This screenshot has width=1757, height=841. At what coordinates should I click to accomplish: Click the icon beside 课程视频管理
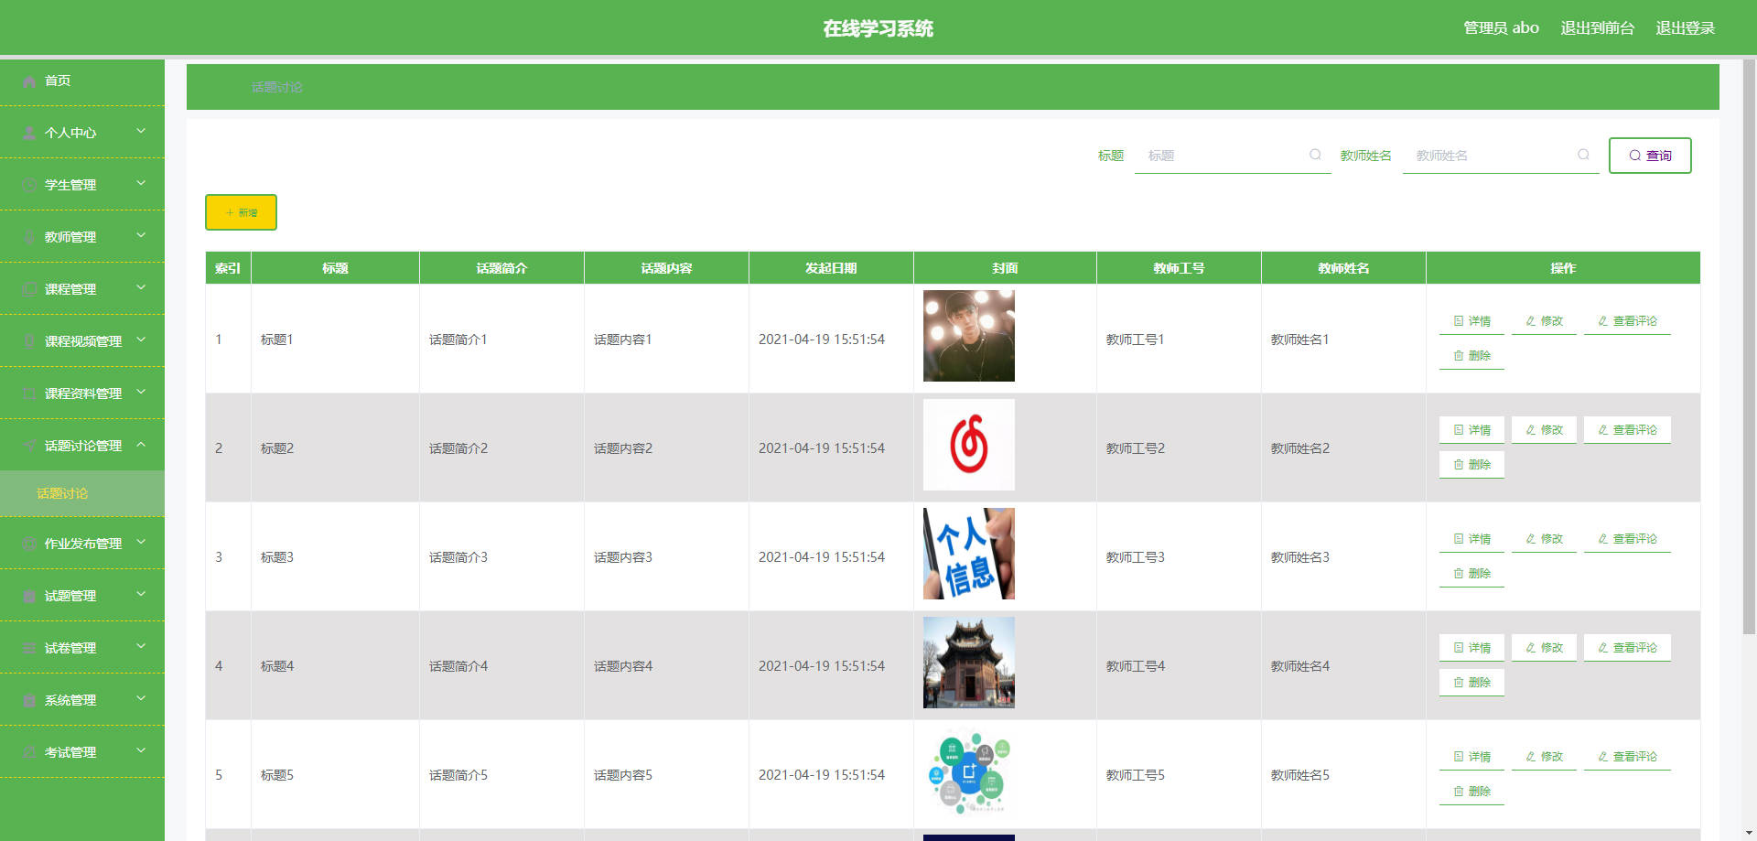coord(29,341)
